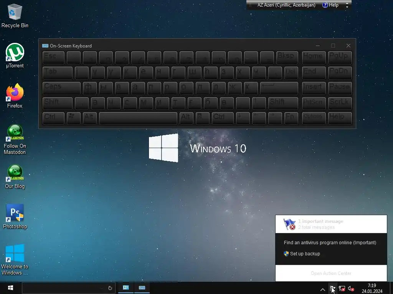Click the PrtScn key on keyboard

point(314,103)
